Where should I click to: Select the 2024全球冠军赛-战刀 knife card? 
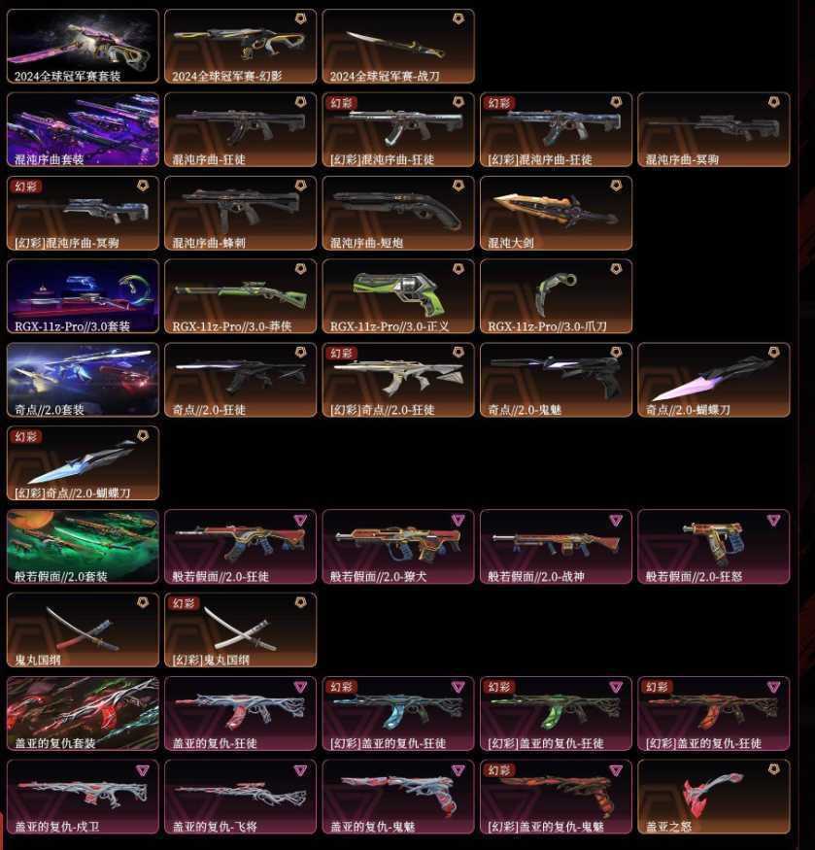click(398, 46)
